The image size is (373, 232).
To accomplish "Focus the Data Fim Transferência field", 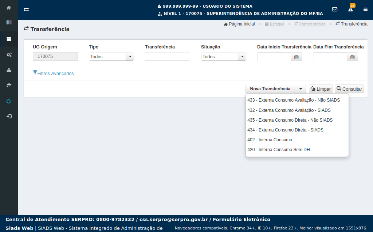I will (x=330, y=57).
